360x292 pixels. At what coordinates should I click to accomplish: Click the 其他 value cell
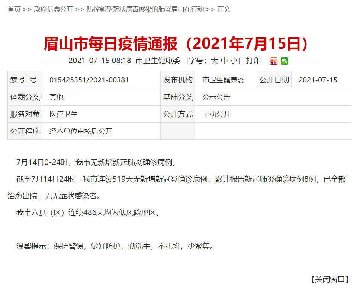click(x=101, y=97)
